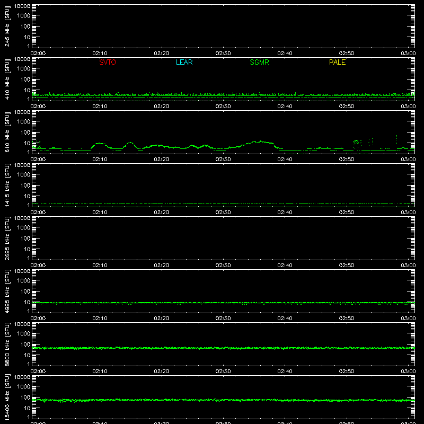Click 02:30 tick under the 245 MHz panel
The height and width of the screenshot is (424, 424).
[x=223, y=54]
